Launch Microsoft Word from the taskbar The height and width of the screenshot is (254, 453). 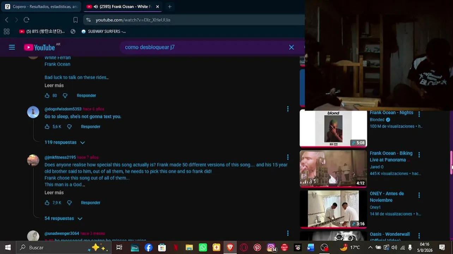pyautogui.click(x=310, y=248)
